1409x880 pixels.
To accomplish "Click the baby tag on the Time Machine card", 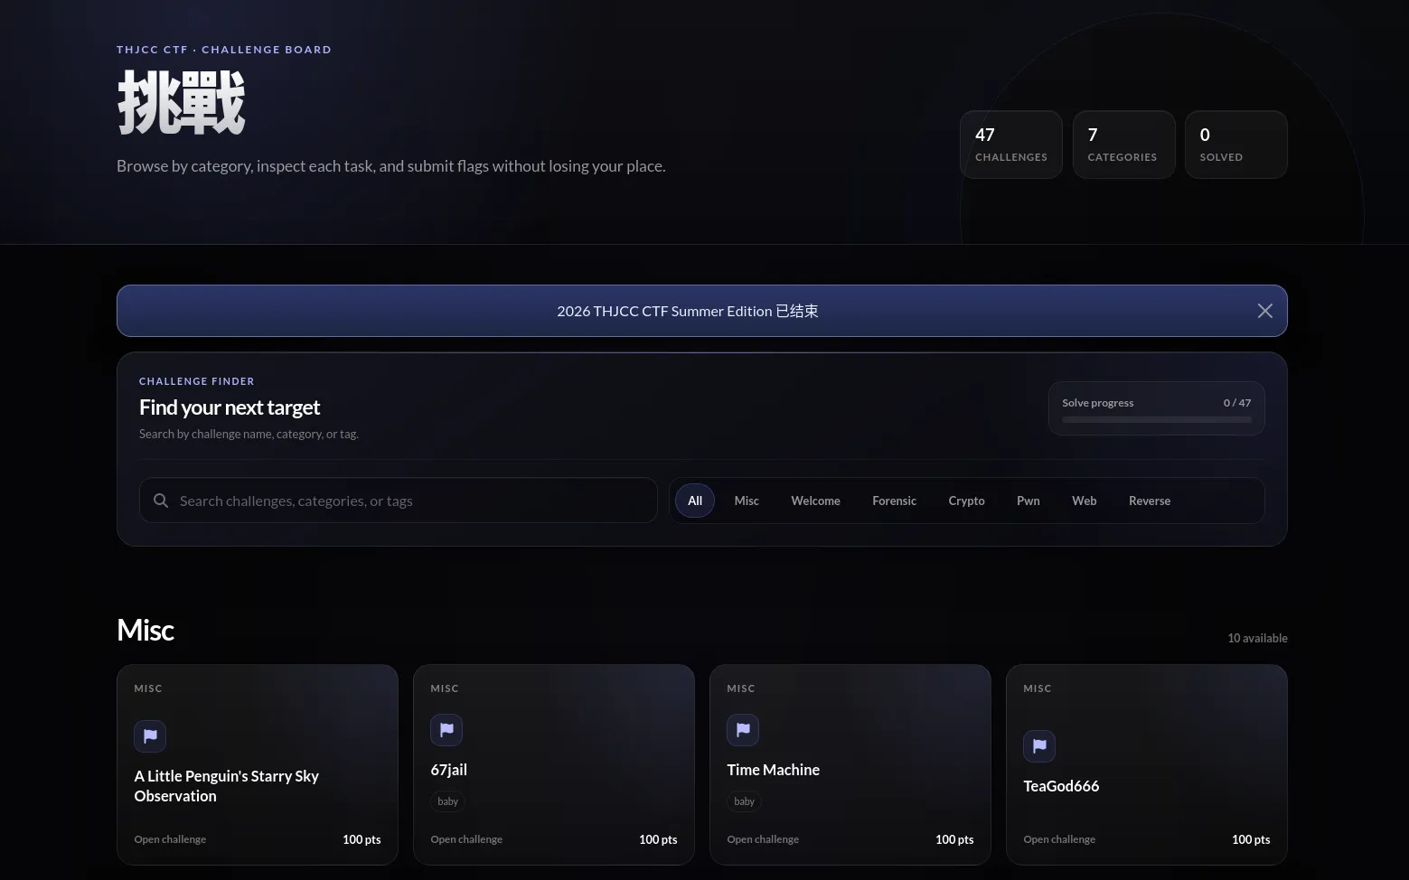I will (x=744, y=801).
